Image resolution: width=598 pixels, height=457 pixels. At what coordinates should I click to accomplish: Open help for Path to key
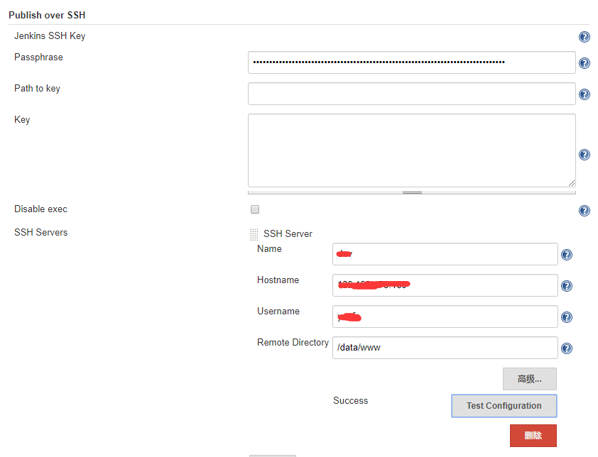click(585, 94)
